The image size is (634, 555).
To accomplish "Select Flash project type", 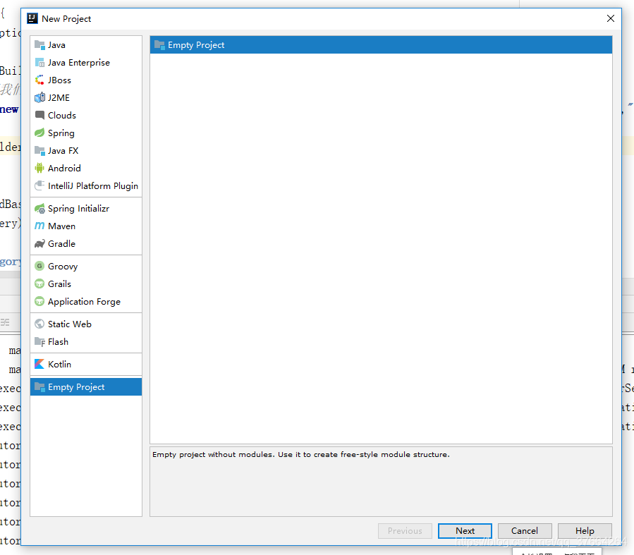I will click(86, 342).
